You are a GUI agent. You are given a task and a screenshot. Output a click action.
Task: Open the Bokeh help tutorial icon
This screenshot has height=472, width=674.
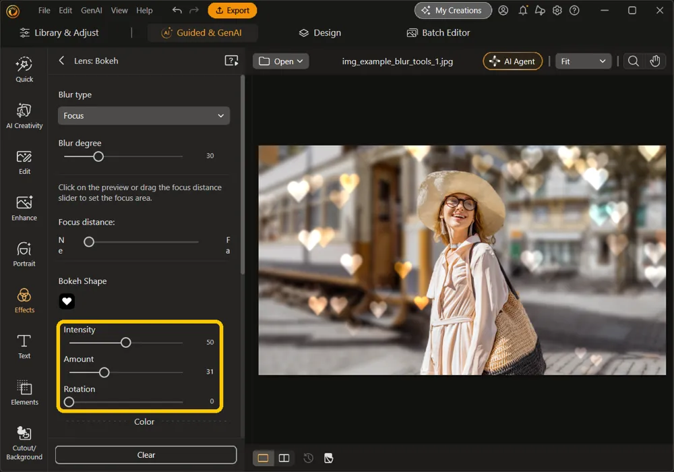231,61
